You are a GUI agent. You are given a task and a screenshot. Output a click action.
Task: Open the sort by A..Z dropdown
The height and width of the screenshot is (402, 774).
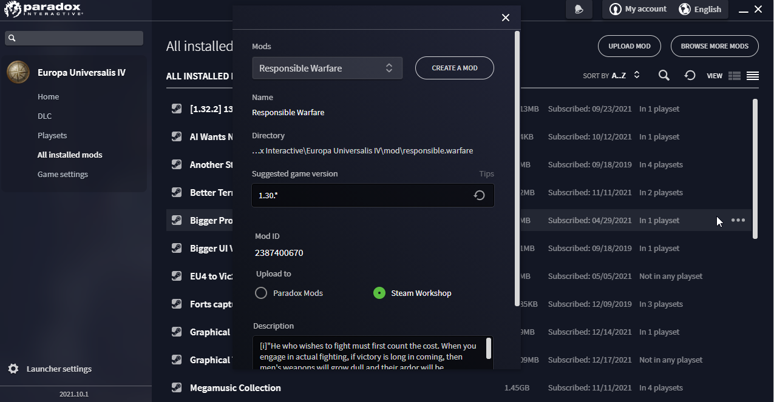point(612,76)
